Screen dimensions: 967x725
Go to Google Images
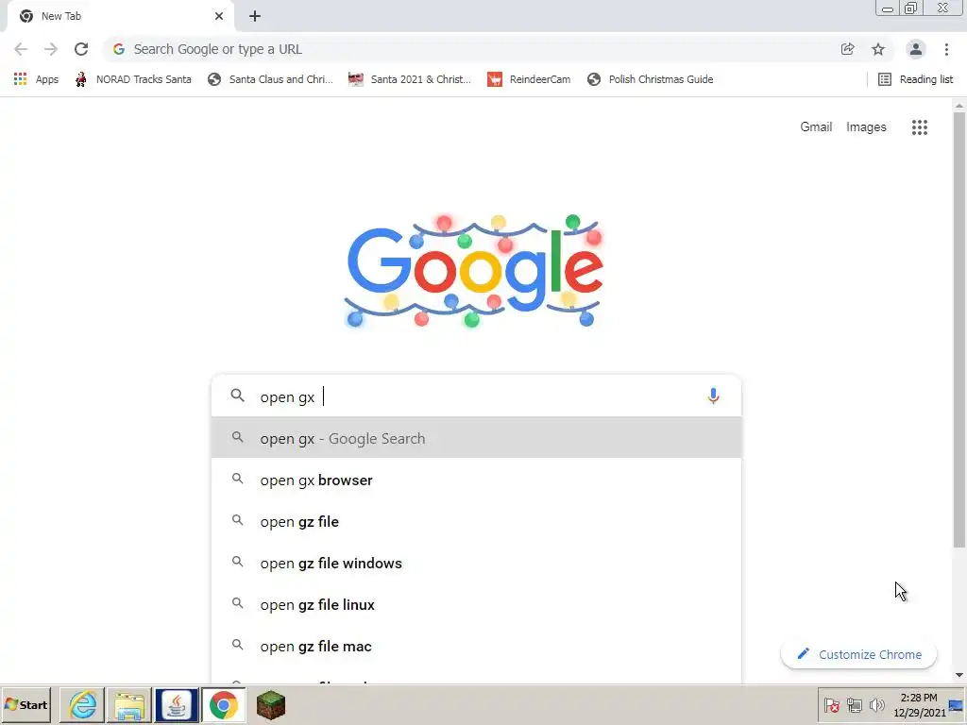(x=866, y=127)
